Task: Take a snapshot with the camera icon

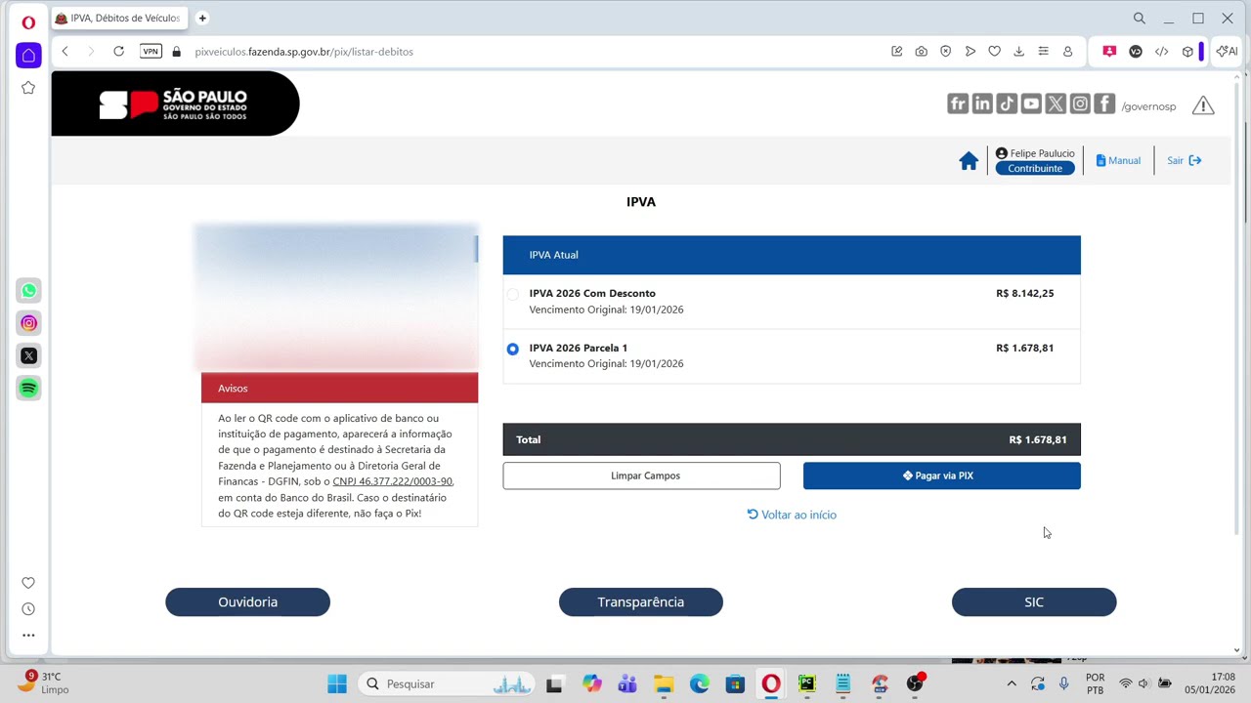Action: (x=921, y=52)
